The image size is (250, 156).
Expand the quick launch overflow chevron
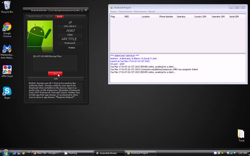29,152
